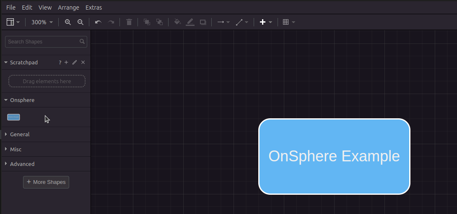Open the Insert dropdown caret

(270, 22)
